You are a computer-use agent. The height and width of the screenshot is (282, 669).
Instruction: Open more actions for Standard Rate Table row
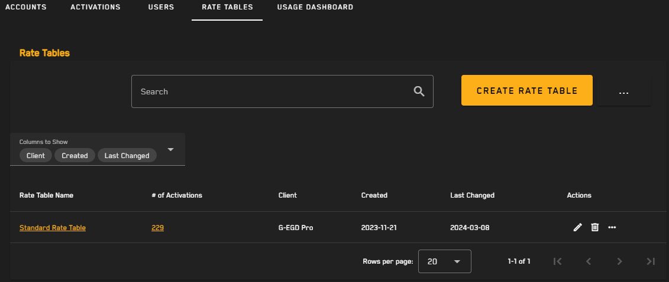click(612, 228)
